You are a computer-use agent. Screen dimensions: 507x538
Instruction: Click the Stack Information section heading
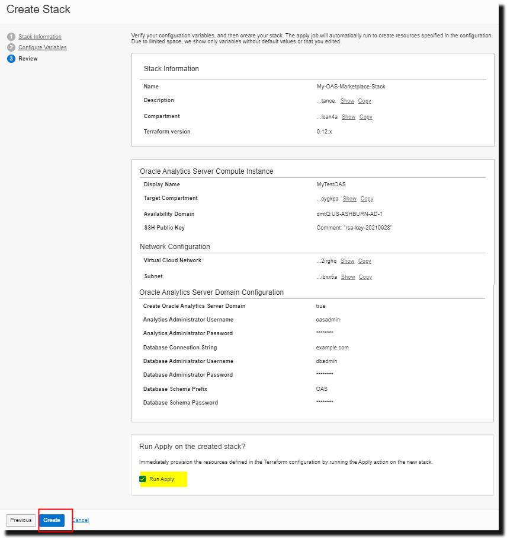[x=171, y=69]
